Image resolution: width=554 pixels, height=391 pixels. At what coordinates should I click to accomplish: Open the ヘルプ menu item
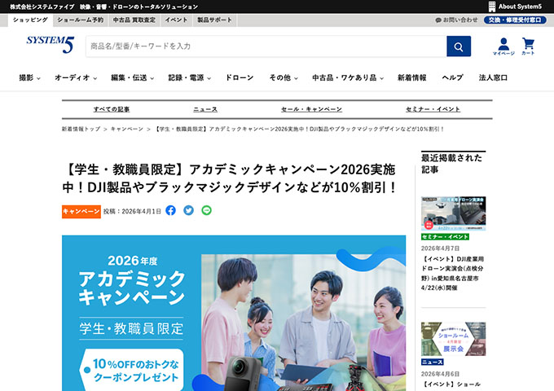[x=453, y=77]
